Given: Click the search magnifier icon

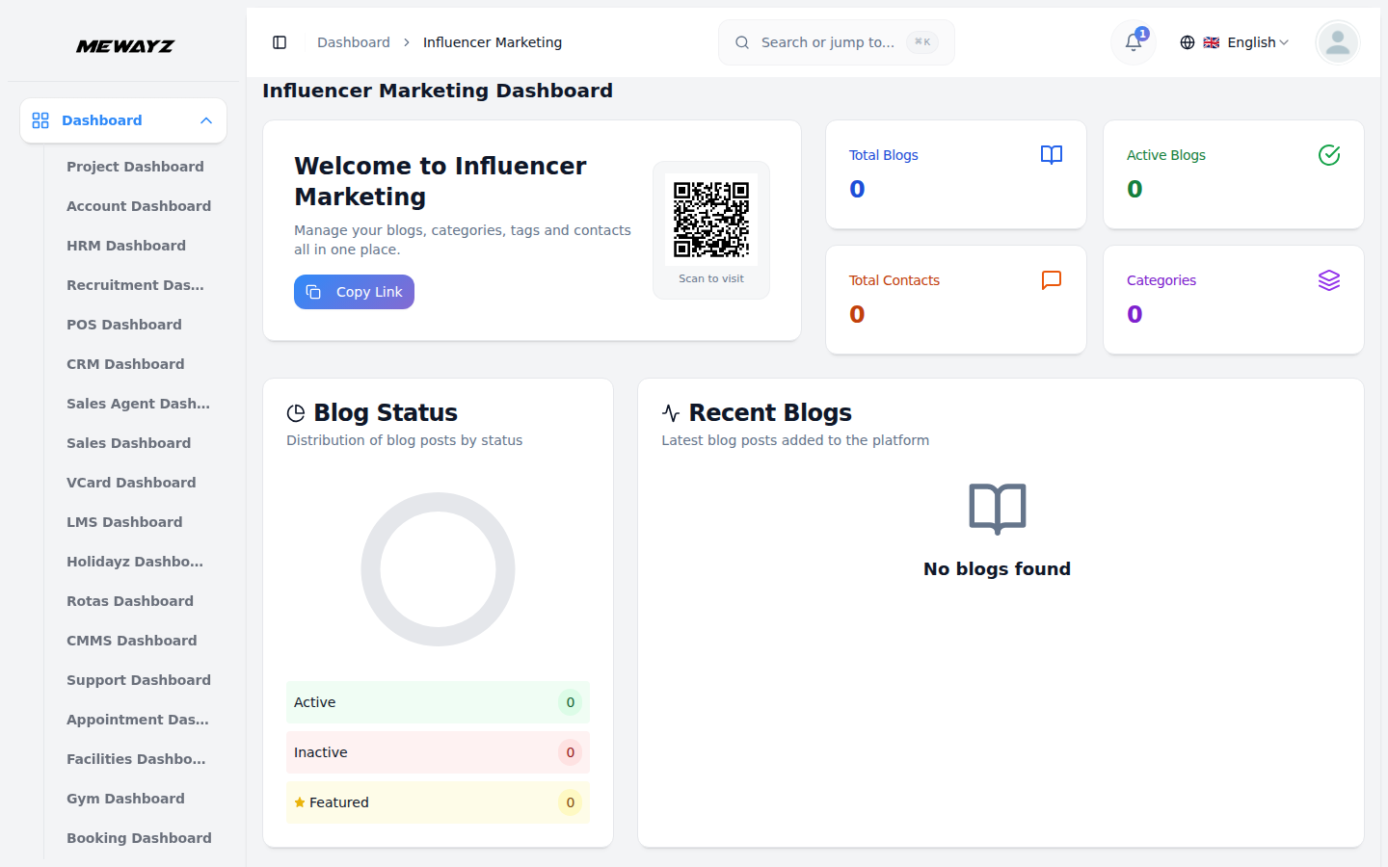Looking at the screenshot, I should 741,42.
